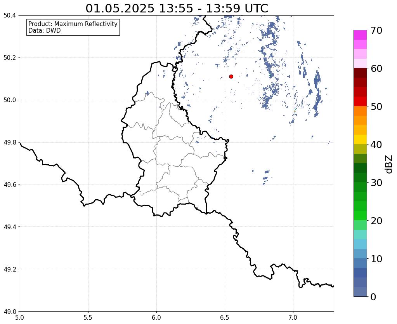Click the latitude axis label 50.2
This screenshot has width=397, height=324.
10,58
